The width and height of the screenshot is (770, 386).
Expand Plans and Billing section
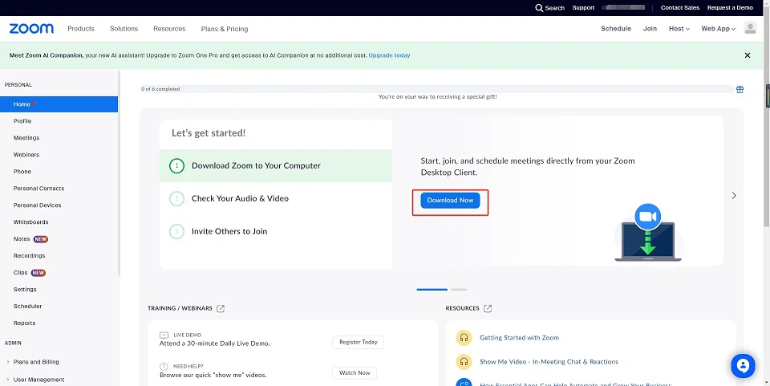(x=36, y=362)
